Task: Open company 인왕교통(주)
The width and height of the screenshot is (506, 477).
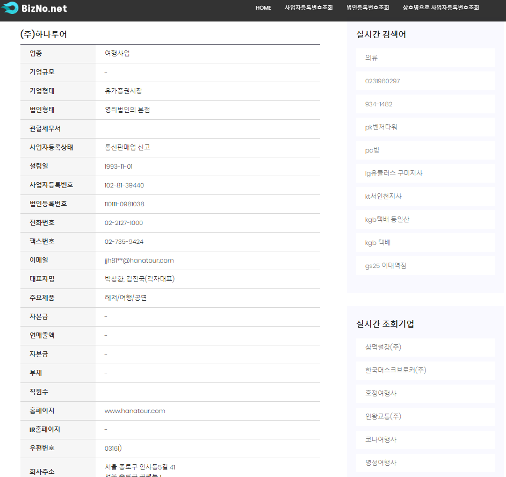Action: (425, 417)
